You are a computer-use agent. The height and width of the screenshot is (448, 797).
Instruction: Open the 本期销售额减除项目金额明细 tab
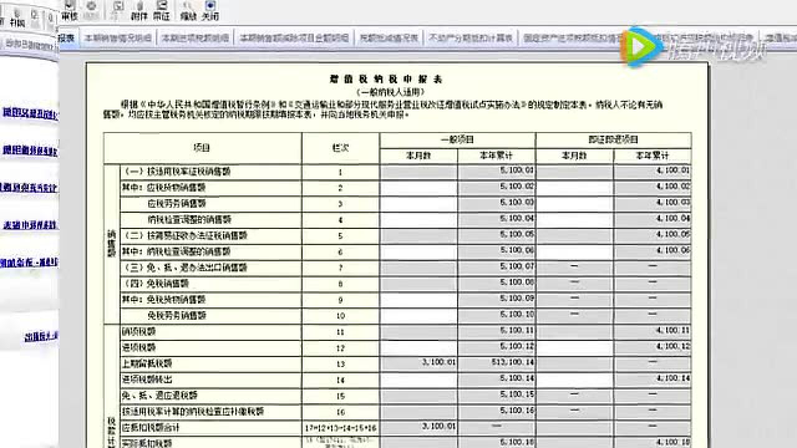pyautogui.click(x=295, y=38)
